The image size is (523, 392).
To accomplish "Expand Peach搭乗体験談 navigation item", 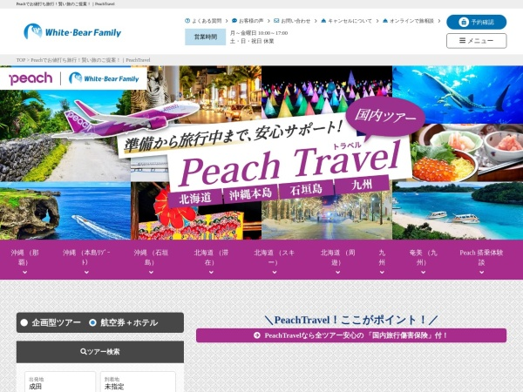I will [481, 260].
